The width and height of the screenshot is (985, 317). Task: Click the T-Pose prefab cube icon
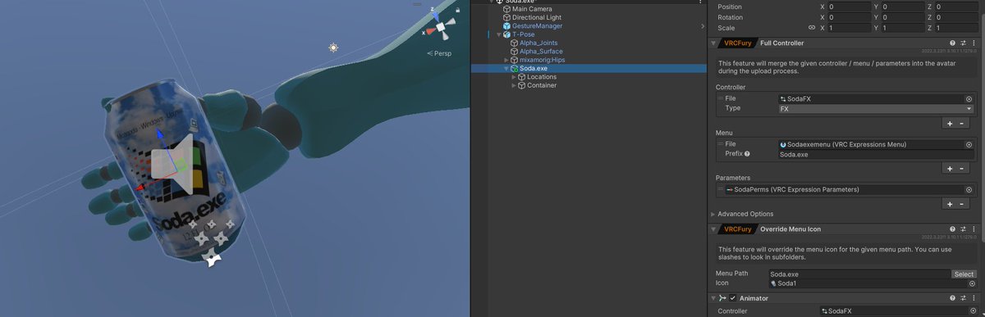click(x=506, y=34)
